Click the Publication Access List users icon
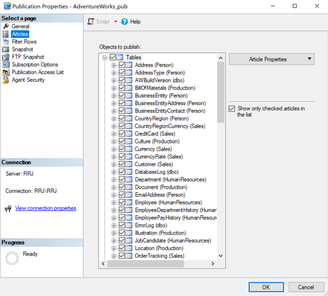This screenshot has width=328, height=296. [6, 72]
